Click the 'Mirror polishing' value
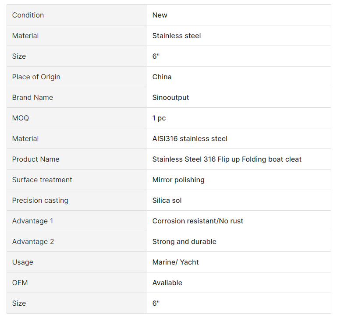This screenshot has height=318, width=337. [x=178, y=180]
